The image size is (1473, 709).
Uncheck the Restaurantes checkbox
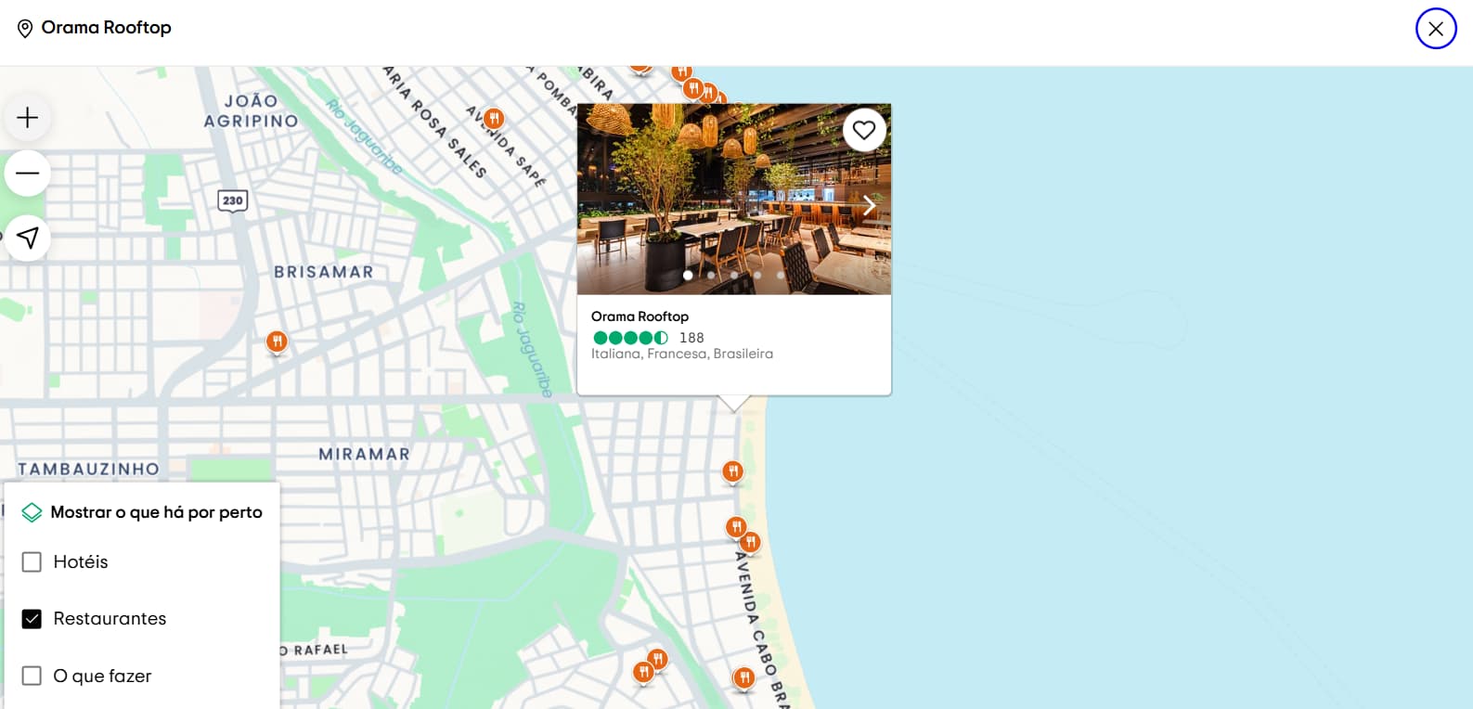click(x=32, y=619)
